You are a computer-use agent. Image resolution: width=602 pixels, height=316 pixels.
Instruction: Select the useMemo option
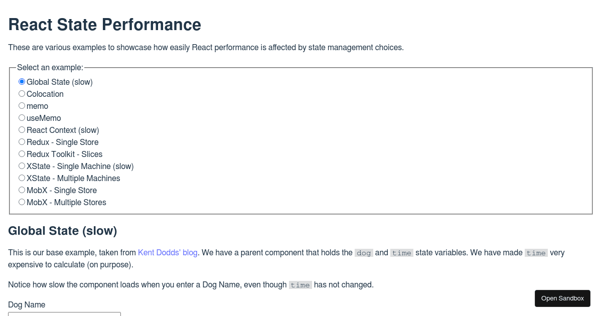(22, 117)
